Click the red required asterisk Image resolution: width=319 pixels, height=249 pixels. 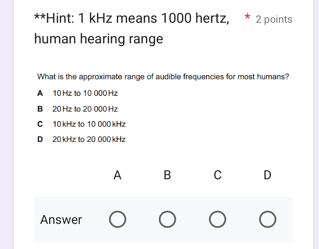[247, 17]
